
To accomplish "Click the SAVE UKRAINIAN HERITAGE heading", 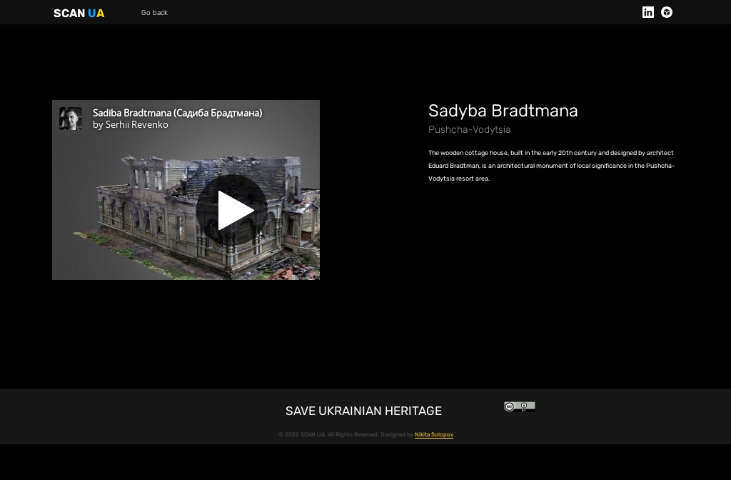I will tap(363, 411).
